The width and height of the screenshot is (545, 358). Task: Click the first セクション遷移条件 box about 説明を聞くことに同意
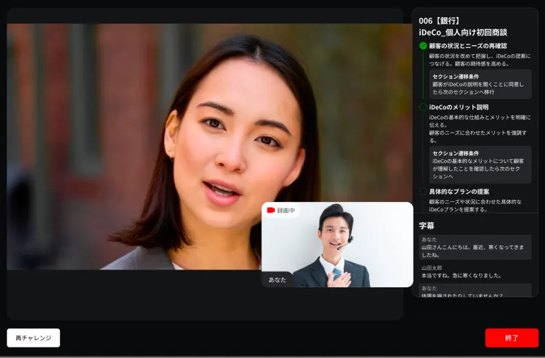coord(480,84)
